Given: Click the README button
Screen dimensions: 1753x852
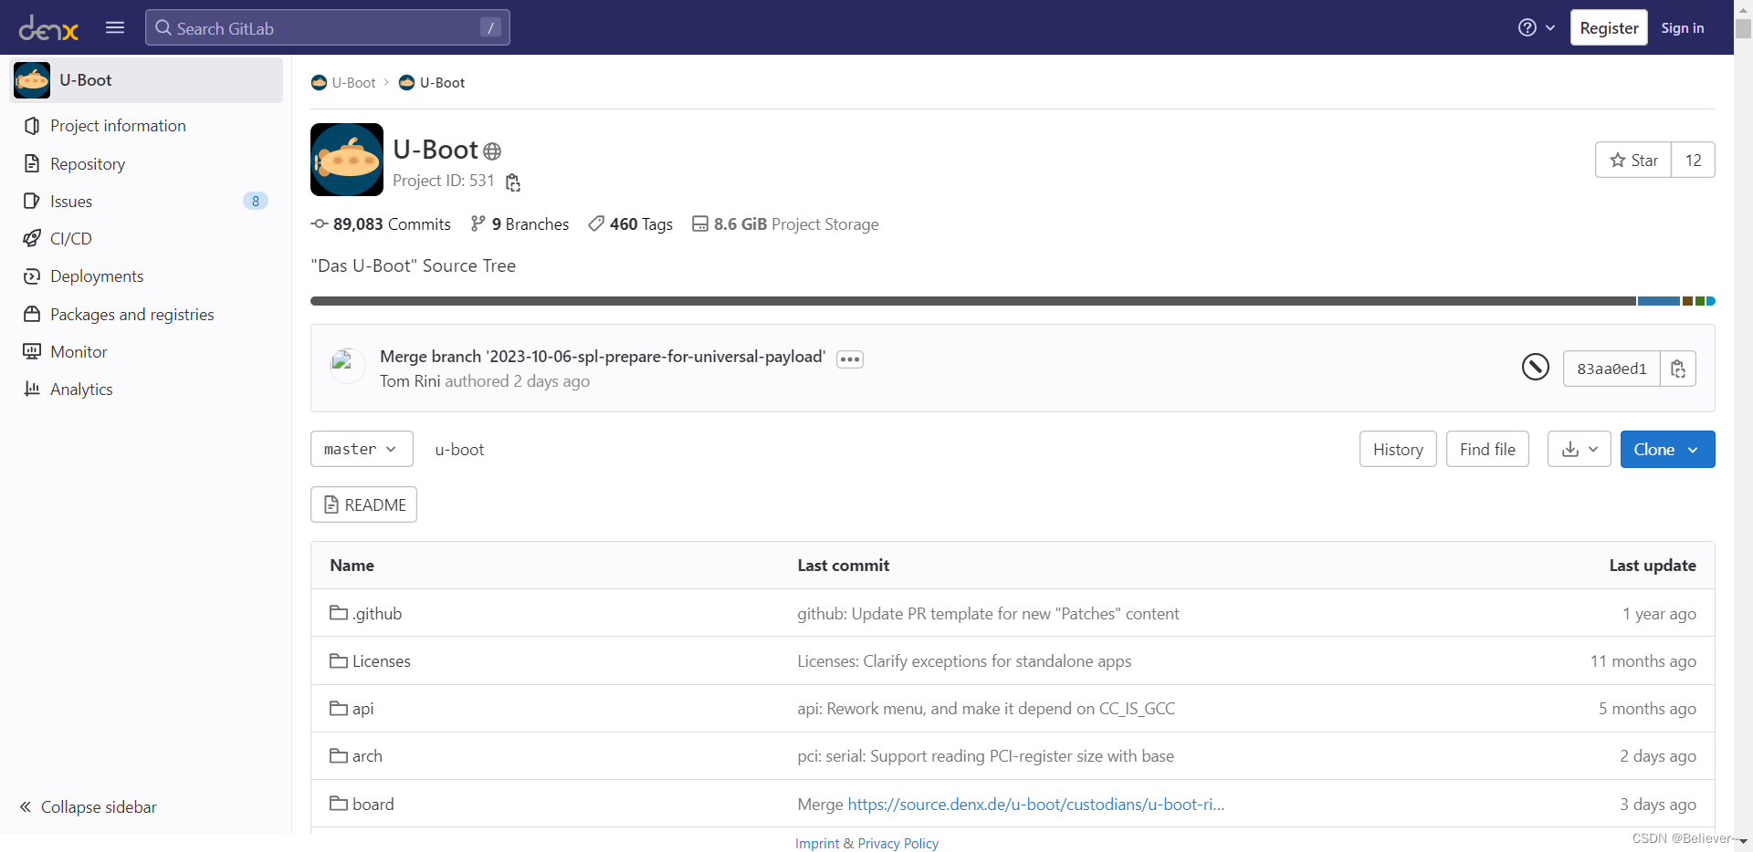Looking at the screenshot, I should click(363, 504).
